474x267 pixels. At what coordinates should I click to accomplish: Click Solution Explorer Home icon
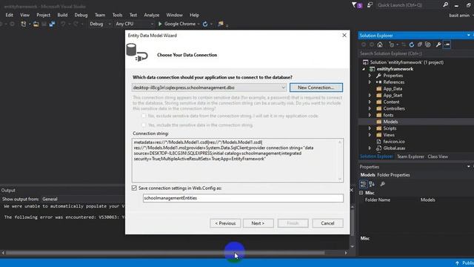380,44
